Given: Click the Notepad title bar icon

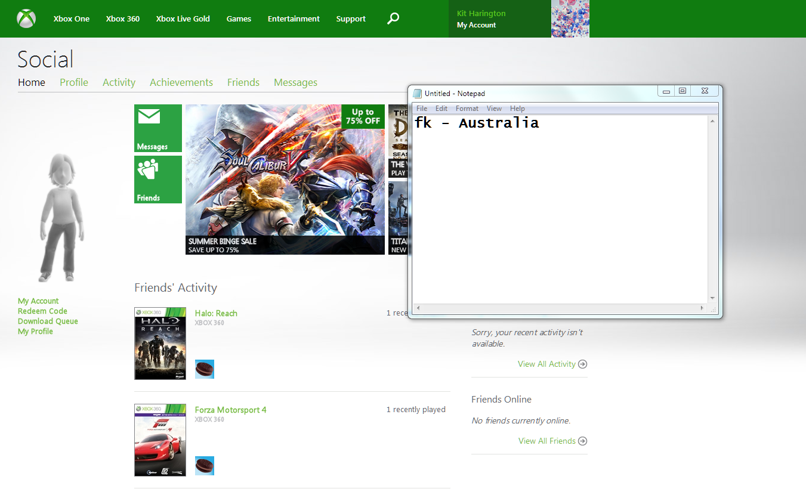Looking at the screenshot, I should pos(418,93).
